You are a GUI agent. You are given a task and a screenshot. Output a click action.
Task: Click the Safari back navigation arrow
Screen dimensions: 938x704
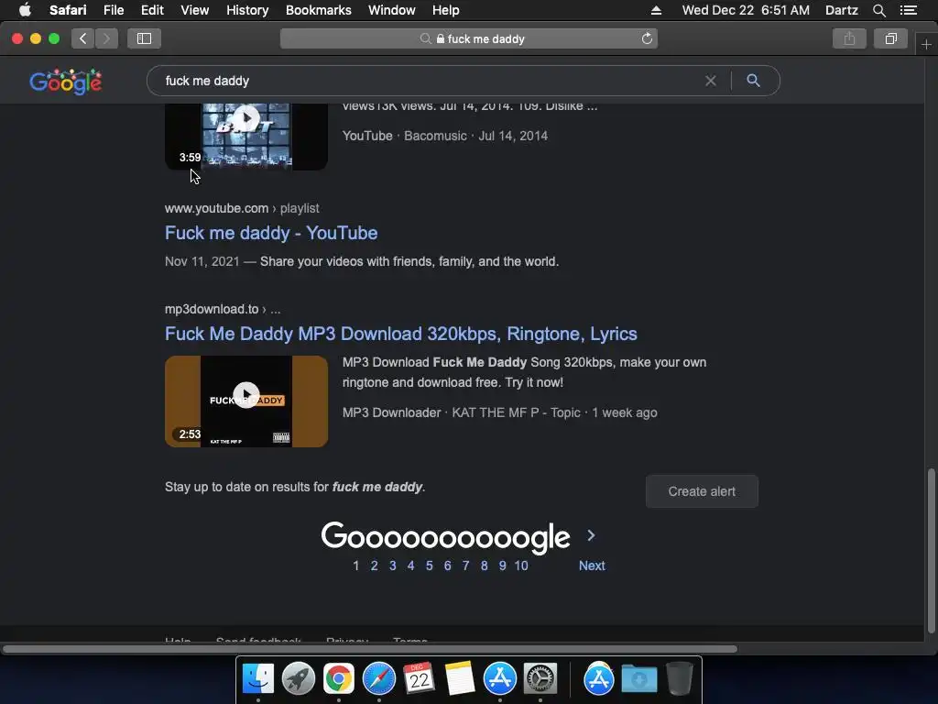pos(83,38)
